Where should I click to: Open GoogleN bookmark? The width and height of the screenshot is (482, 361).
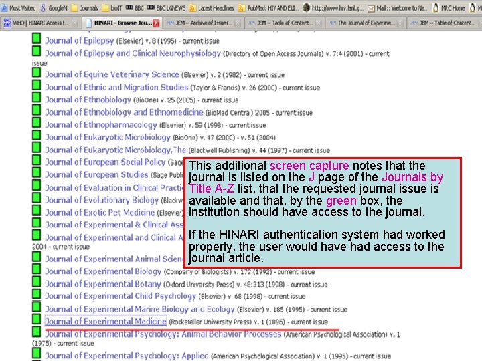click(54, 8)
